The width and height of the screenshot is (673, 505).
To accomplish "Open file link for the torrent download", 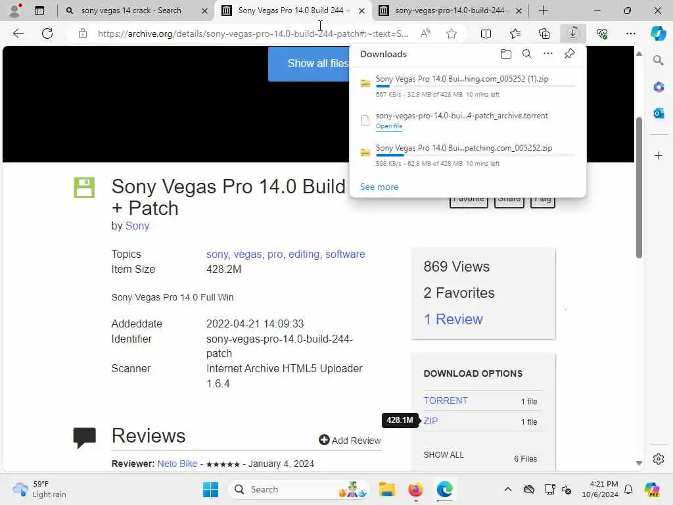I will tap(389, 126).
